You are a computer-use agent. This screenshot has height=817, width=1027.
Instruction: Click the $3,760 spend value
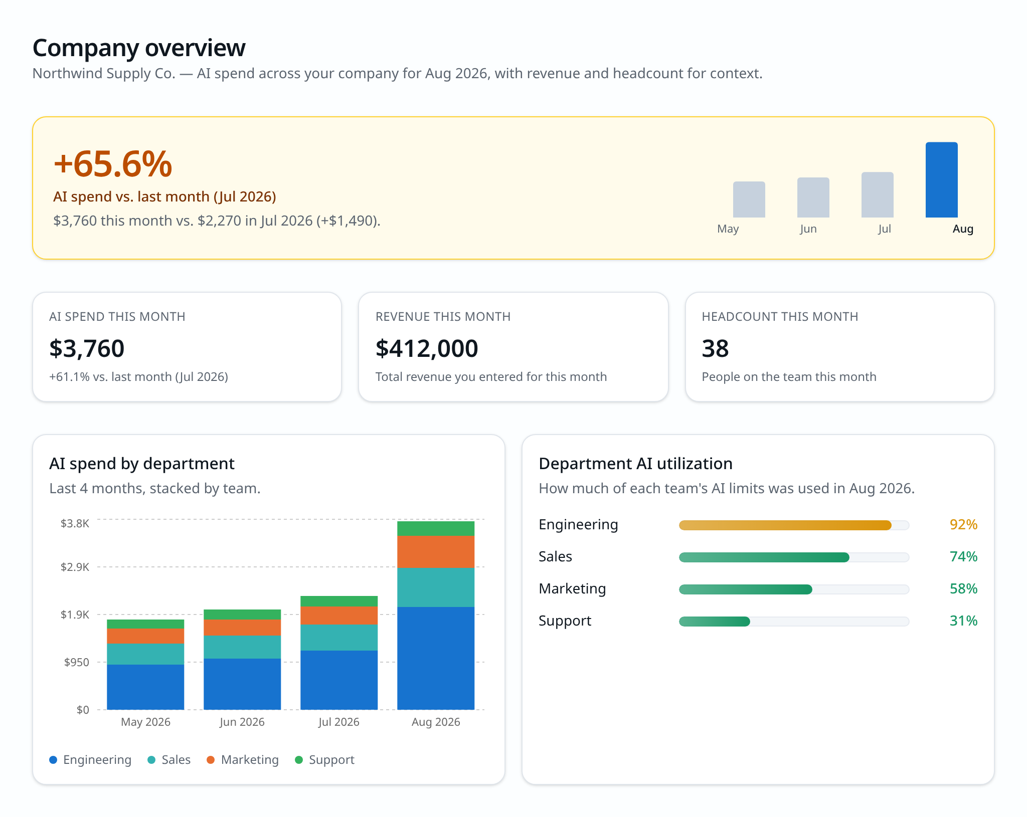tap(87, 348)
